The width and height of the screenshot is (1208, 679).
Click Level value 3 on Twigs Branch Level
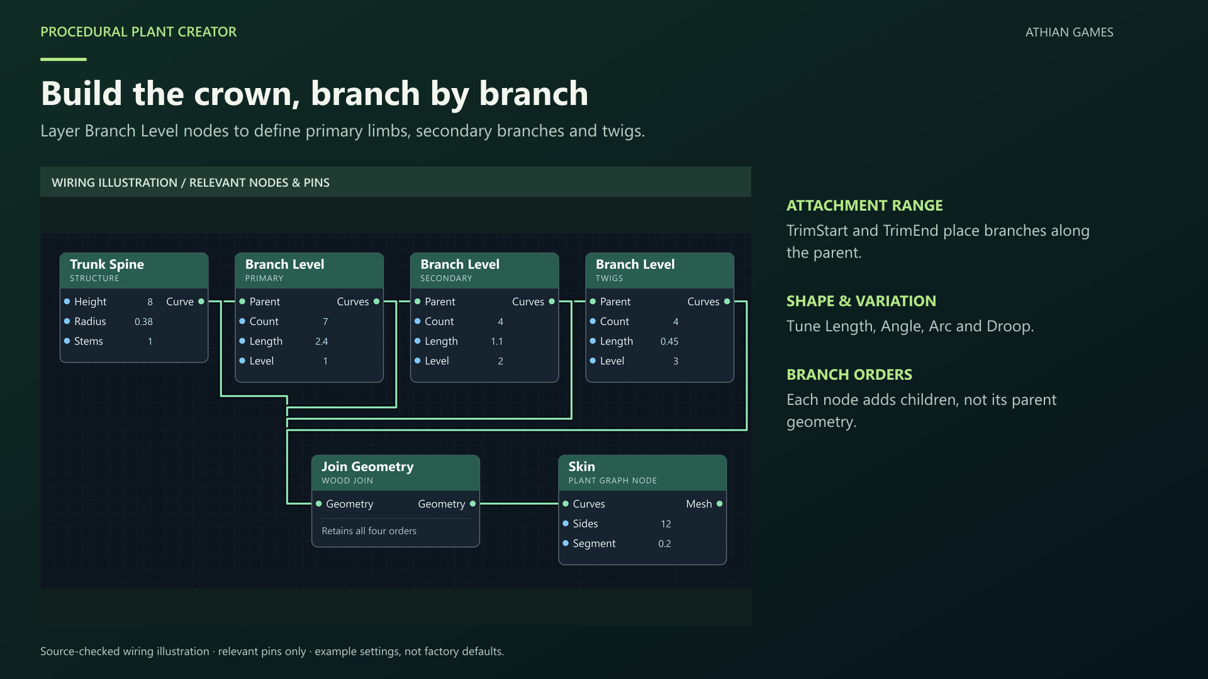tap(676, 362)
